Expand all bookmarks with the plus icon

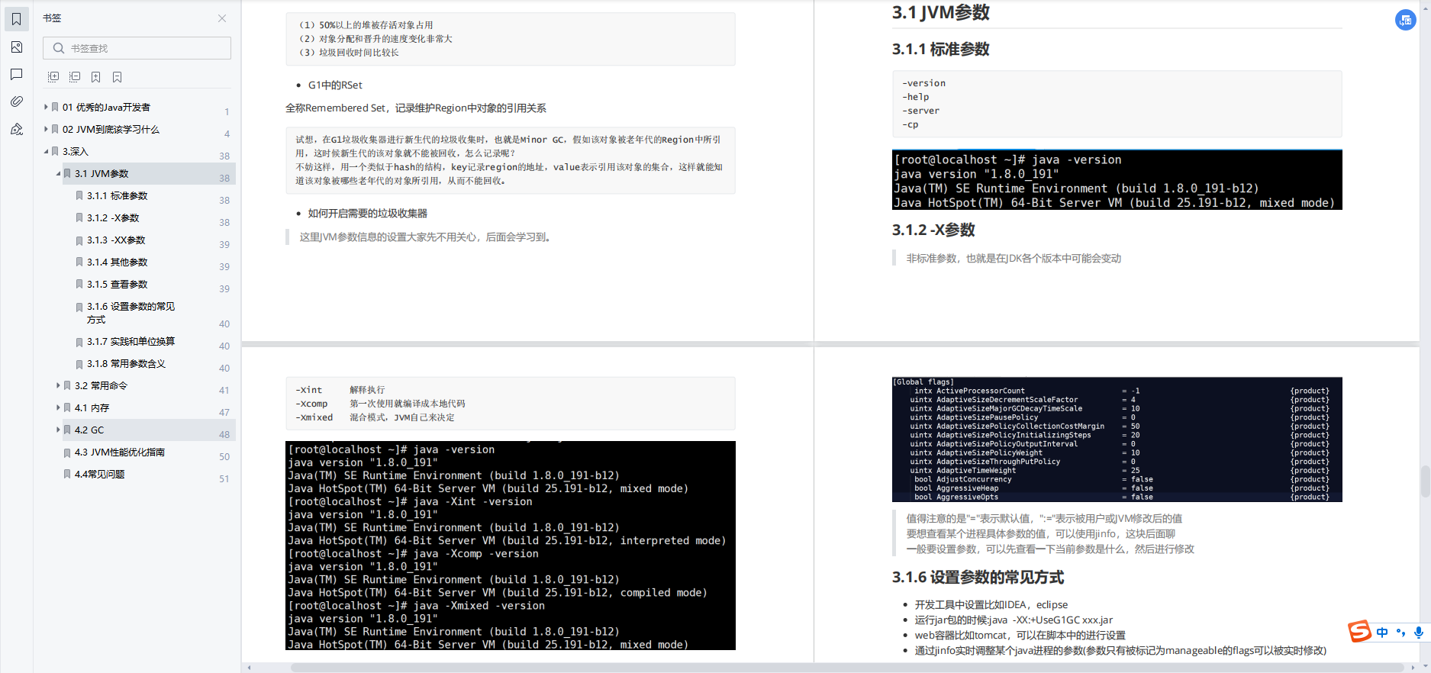click(53, 77)
